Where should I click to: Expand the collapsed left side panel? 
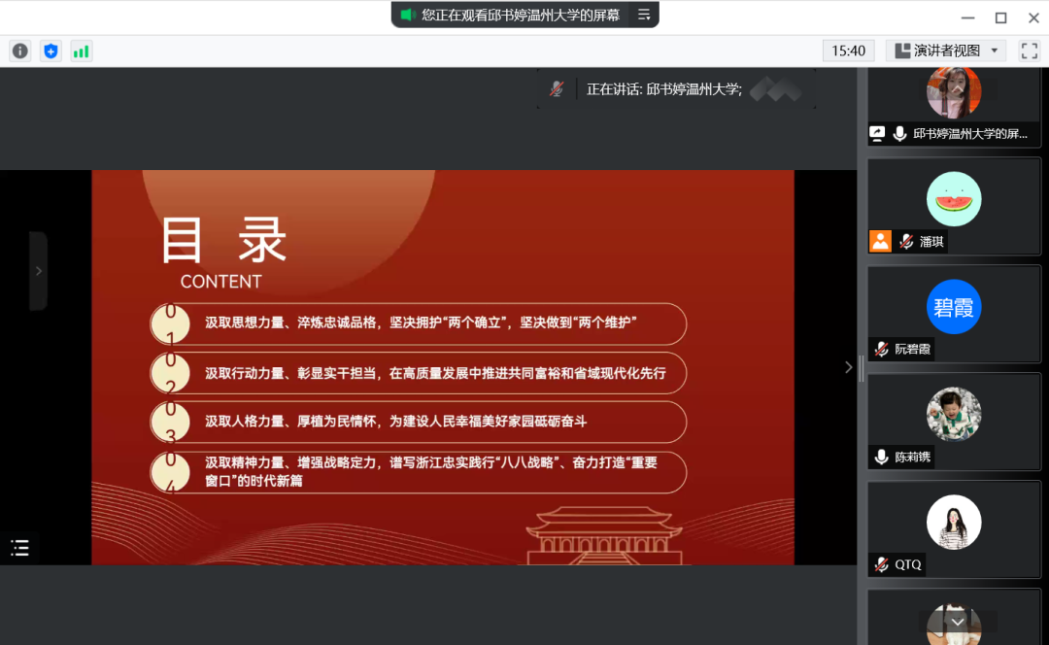(38, 271)
